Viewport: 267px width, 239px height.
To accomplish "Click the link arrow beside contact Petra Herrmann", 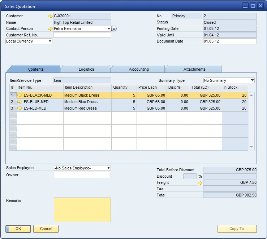I will click(x=50, y=29).
